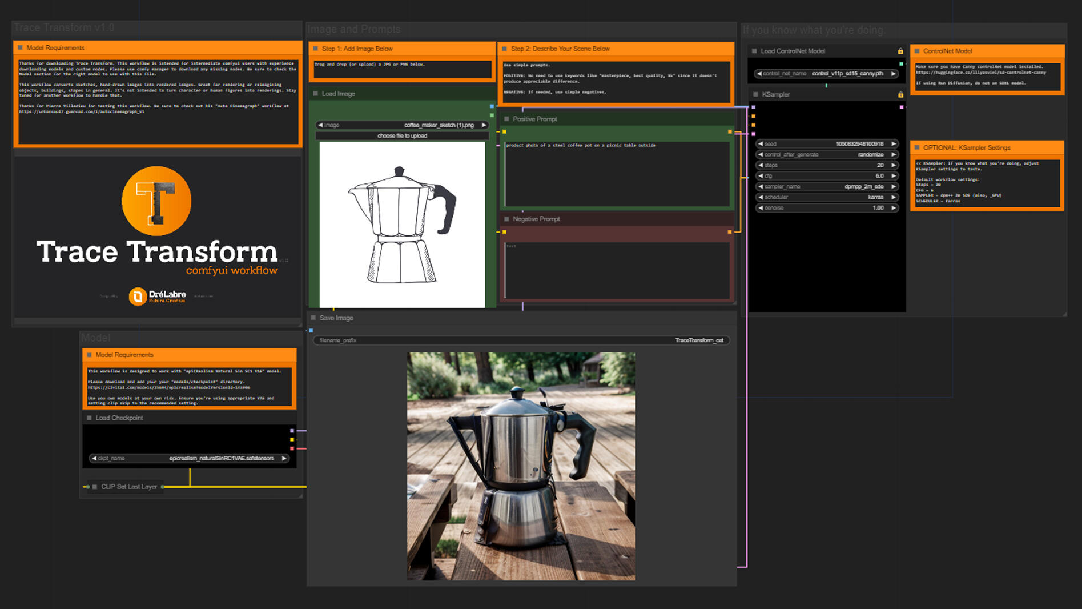Collapse the Negative Prompt node via its title dot
1082x609 pixels.
pyautogui.click(x=506, y=219)
